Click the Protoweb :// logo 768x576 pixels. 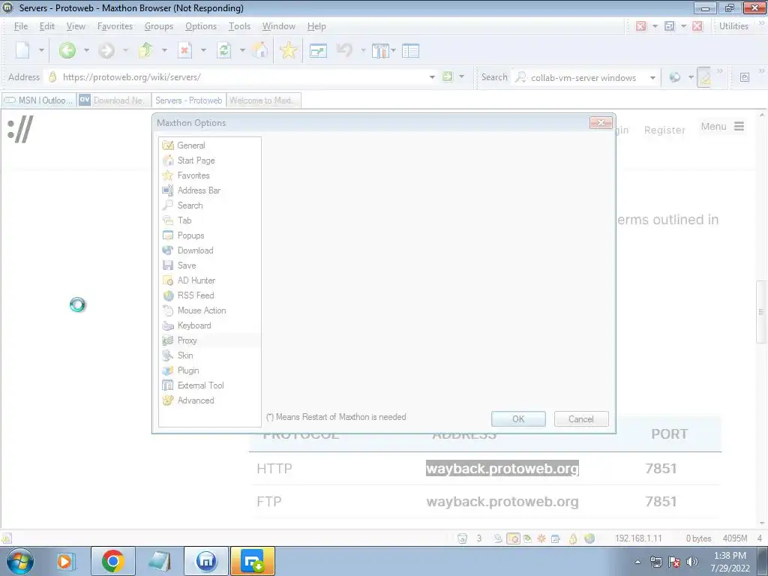[20, 130]
